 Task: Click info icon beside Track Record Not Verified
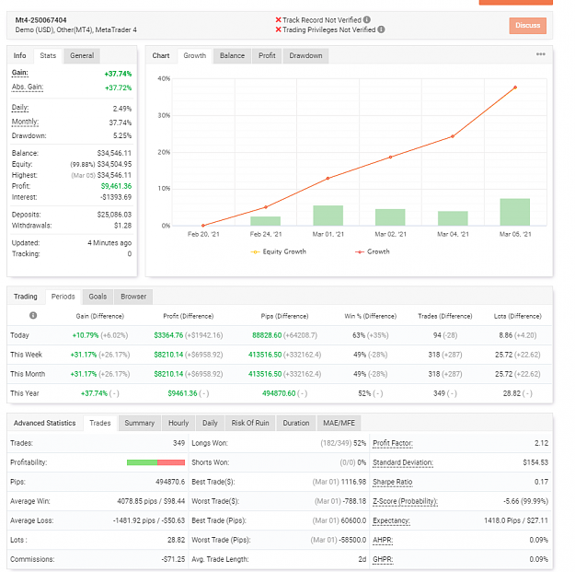pos(367,20)
